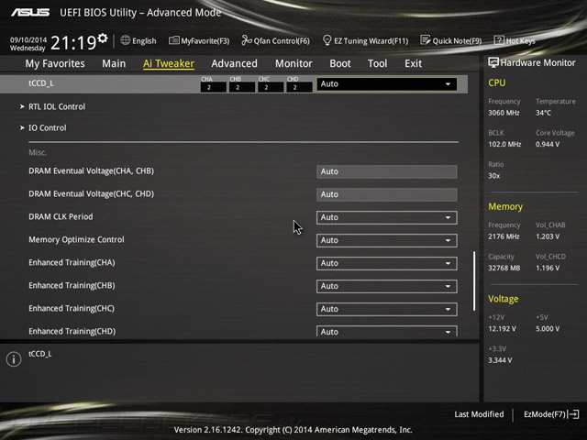Open the Memory Optimize Control dropdown
The width and height of the screenshot is (587, 440).
[x=387, y=240]
